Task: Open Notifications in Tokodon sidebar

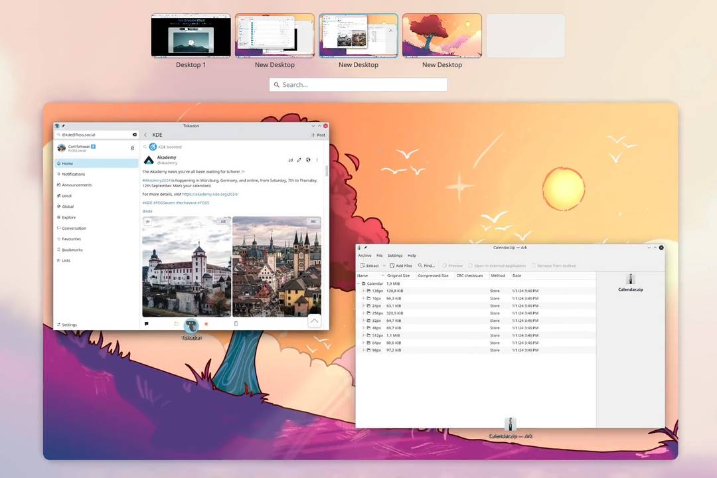Action: (x=70, y=174)
